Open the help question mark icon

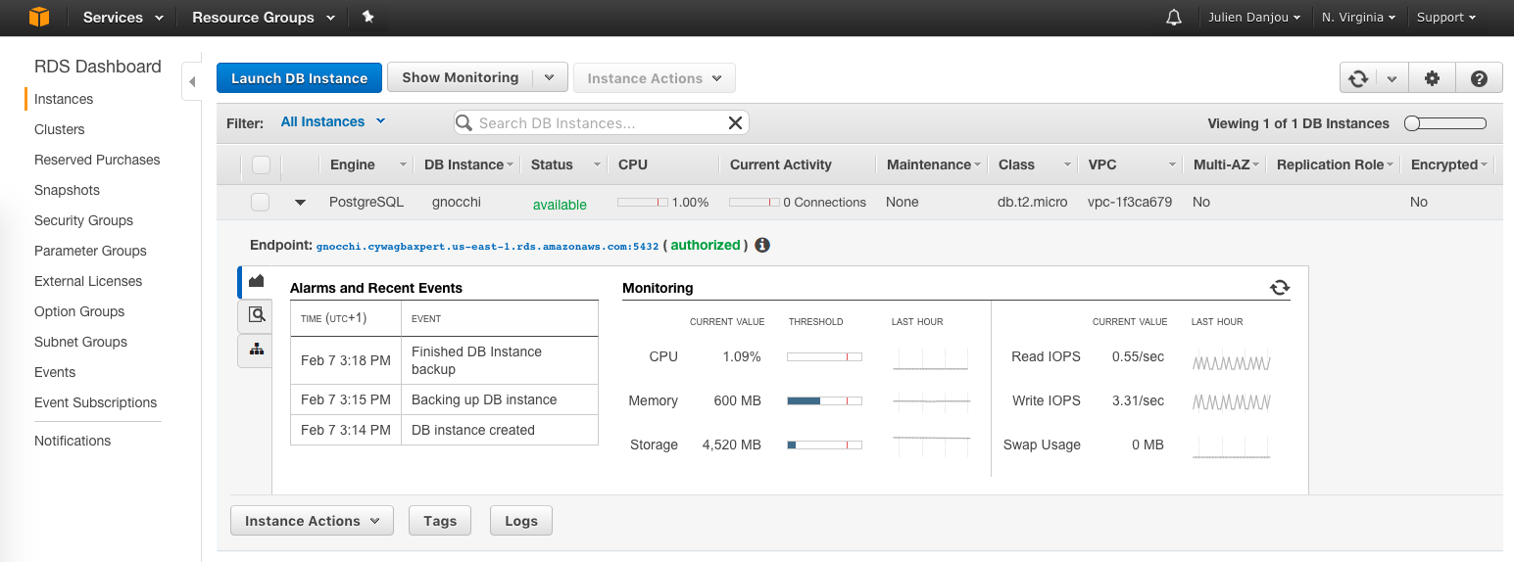point(1480,78)
